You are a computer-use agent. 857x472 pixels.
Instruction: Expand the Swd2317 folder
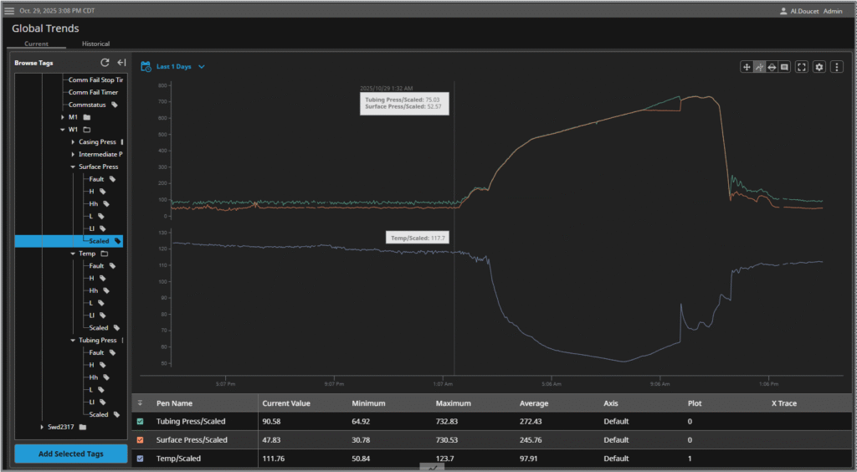[x=43, y=427]
